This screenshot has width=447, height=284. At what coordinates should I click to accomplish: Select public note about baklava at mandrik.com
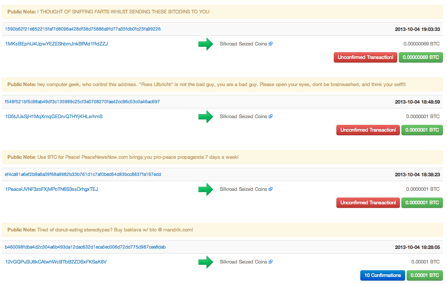[x=222, y=230]
